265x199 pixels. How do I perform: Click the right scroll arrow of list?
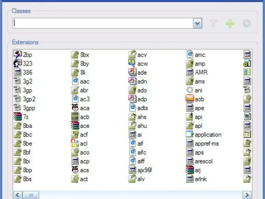click(247, 195)
